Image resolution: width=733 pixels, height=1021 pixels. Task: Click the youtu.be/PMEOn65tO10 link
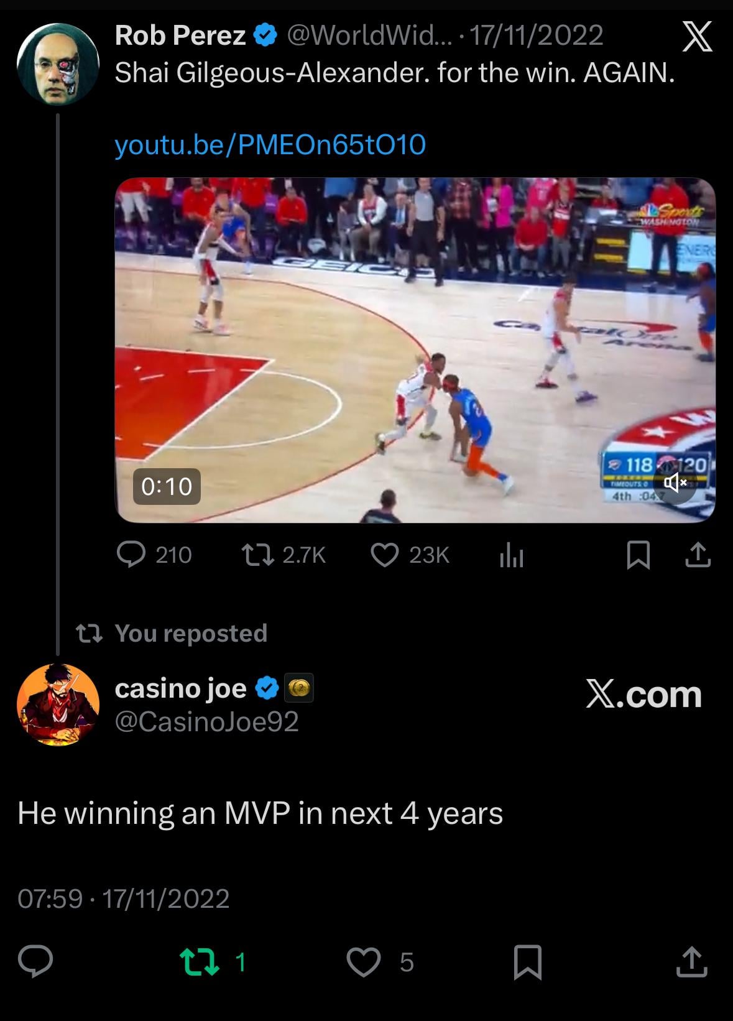tap(270, 144)
